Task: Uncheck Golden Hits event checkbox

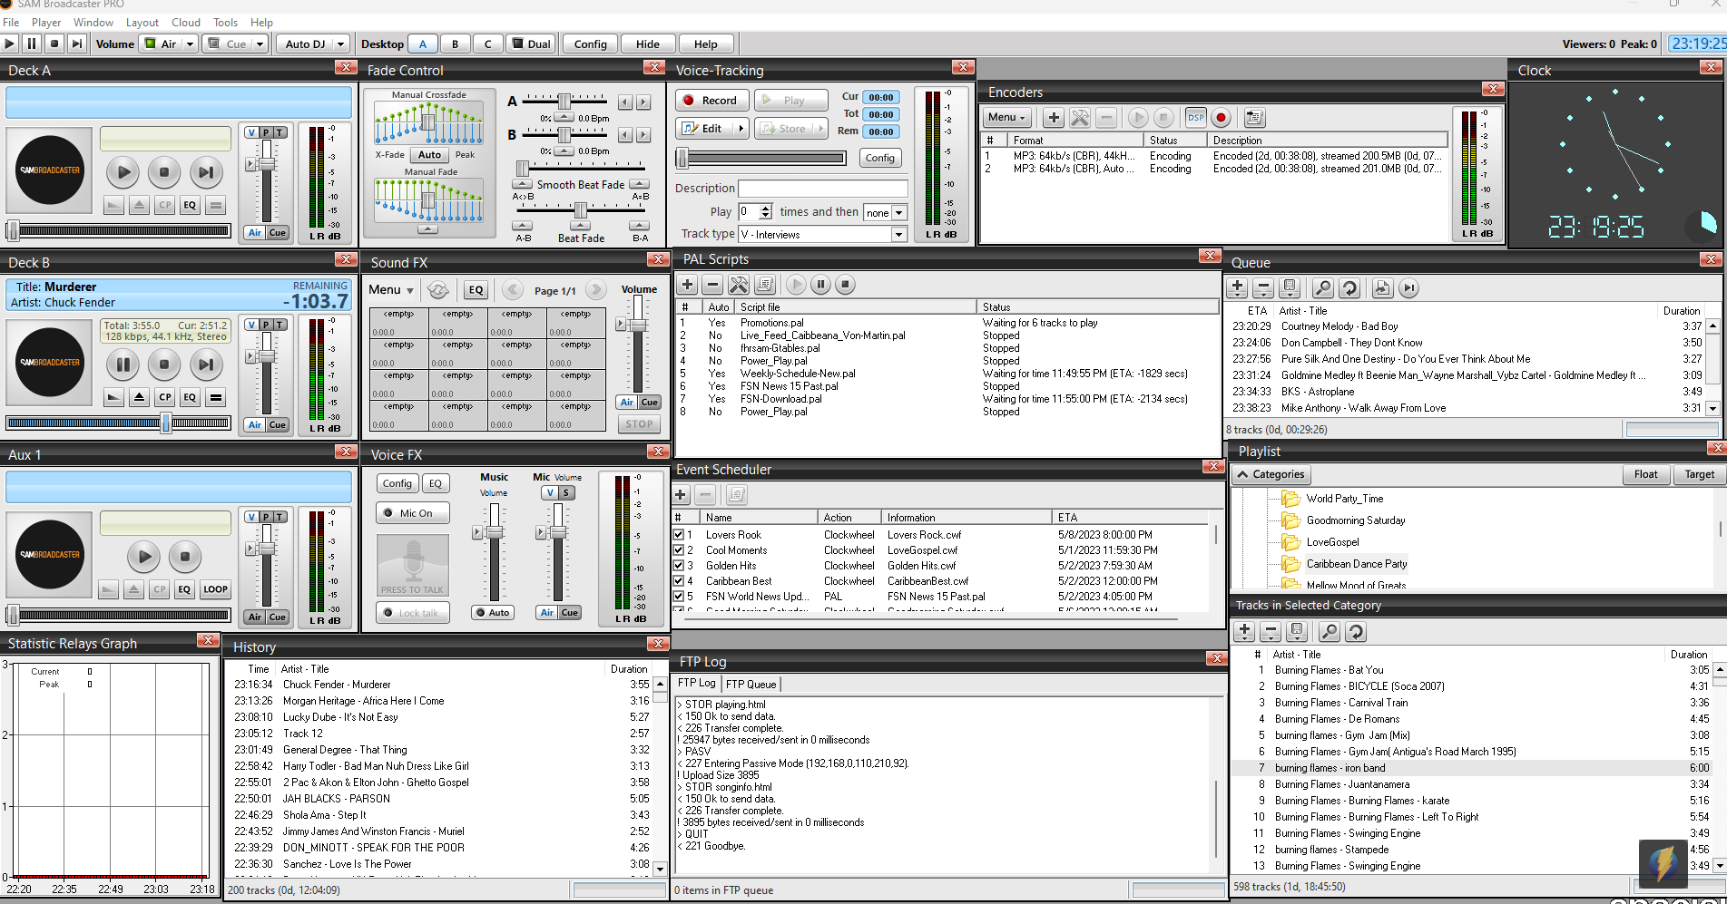Action: [x=679, y=566]
